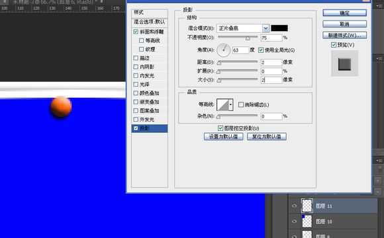Hide 图层 11 with eye icon

pos(295,206)
